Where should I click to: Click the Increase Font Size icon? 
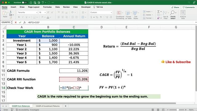pyautogui.click(x=48, y=12)
